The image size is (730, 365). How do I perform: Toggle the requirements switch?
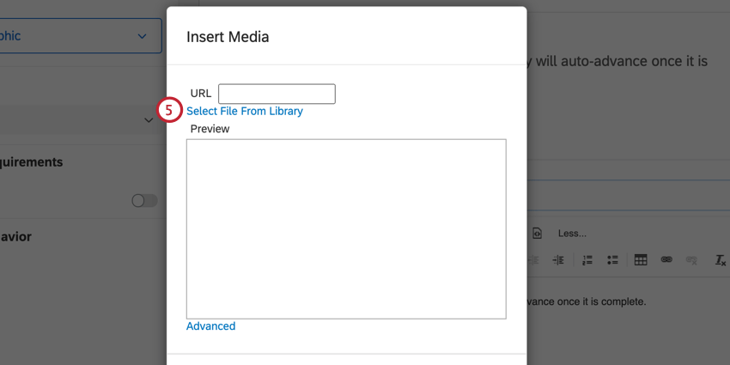(x=144, y=200)
